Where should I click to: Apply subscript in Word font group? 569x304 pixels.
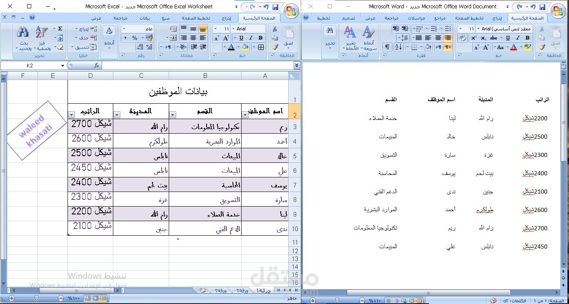484,38
